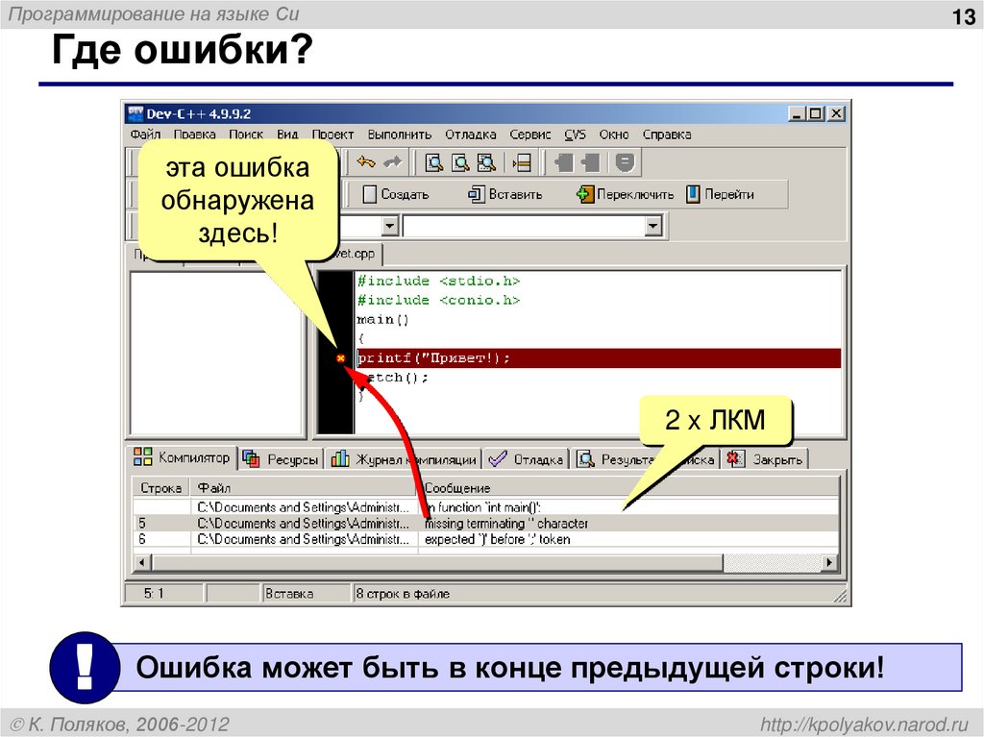Switch to the Компилятор tab

(182, 457)
